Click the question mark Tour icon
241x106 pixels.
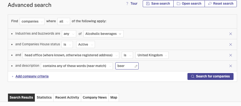(127, 4)
